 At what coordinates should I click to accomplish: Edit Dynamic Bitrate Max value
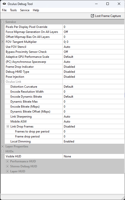(93, 102)
